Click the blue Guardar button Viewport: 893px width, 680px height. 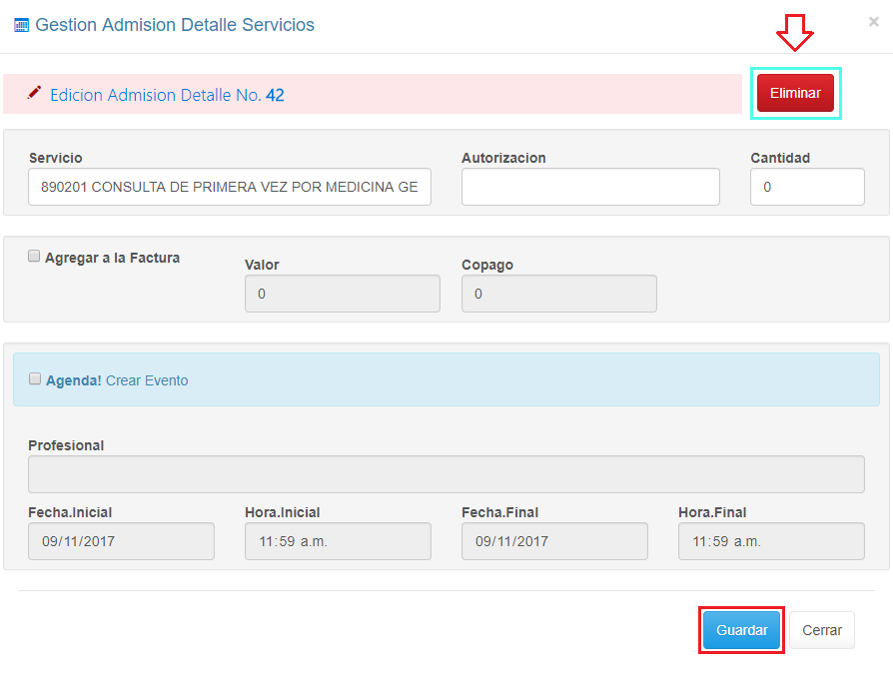(741, 630)
